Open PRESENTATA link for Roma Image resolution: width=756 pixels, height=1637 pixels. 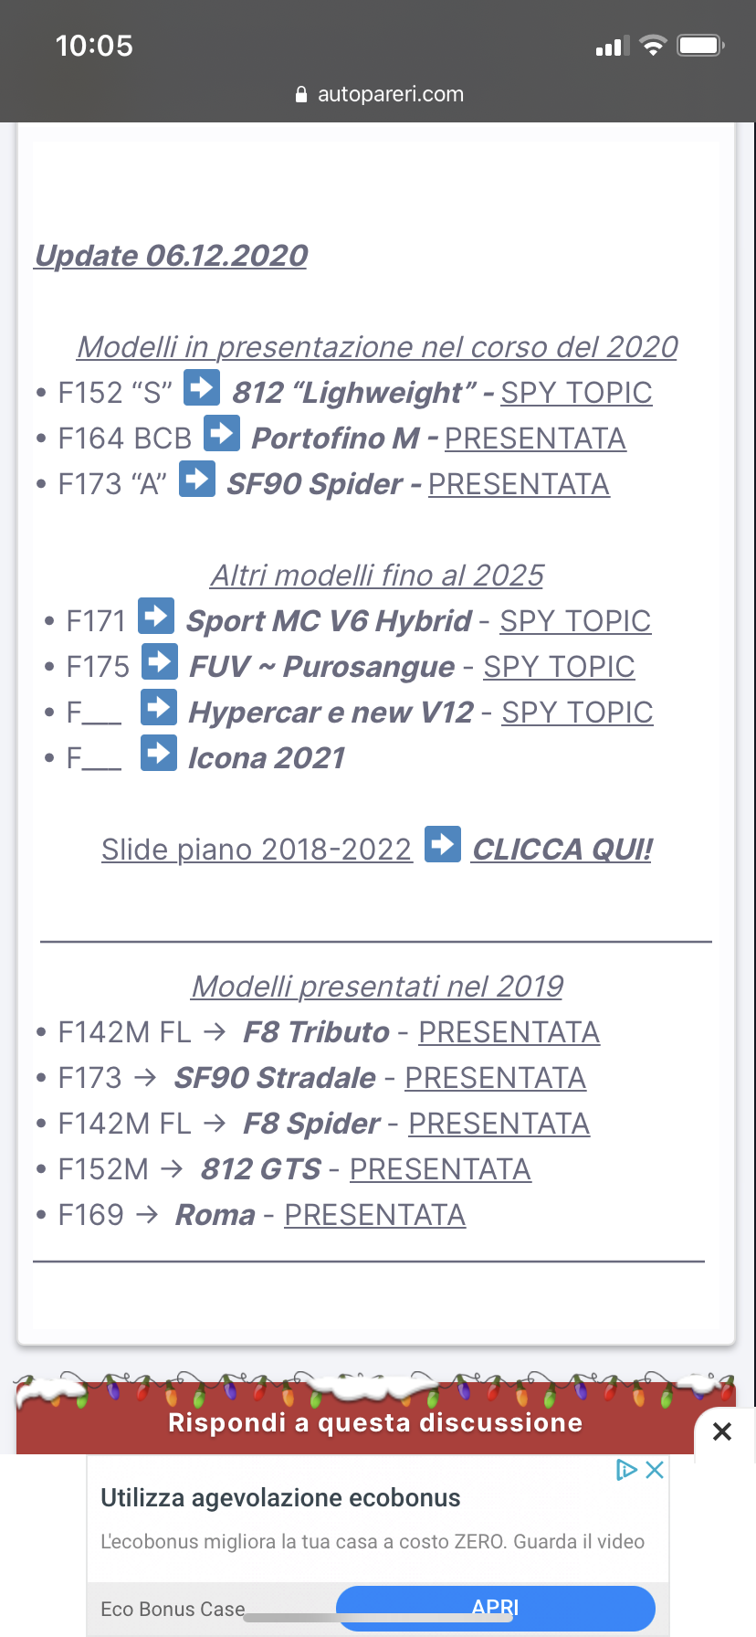tap(374, 1215)
